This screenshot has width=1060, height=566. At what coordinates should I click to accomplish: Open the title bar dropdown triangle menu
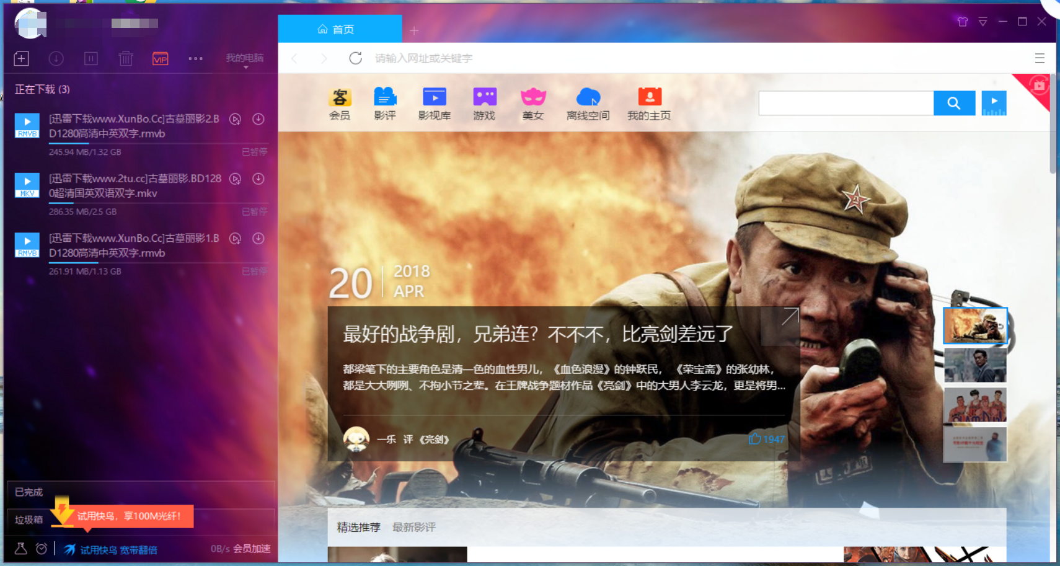click(983, 22)
